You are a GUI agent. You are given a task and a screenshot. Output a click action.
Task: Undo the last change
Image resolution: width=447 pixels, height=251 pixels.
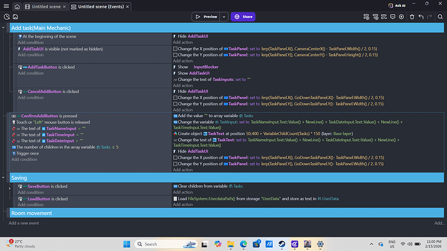click(421, 17)
